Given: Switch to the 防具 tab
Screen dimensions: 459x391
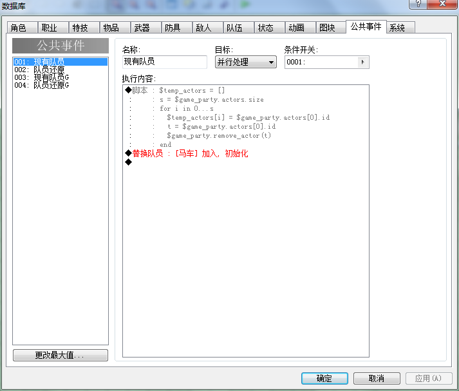Looking at the screenshot, I should 177,28.
